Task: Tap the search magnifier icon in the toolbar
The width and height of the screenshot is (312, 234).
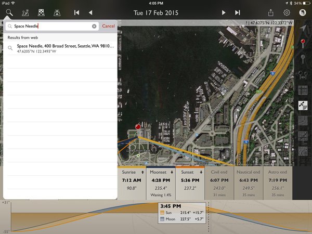Action: point(10,12)
